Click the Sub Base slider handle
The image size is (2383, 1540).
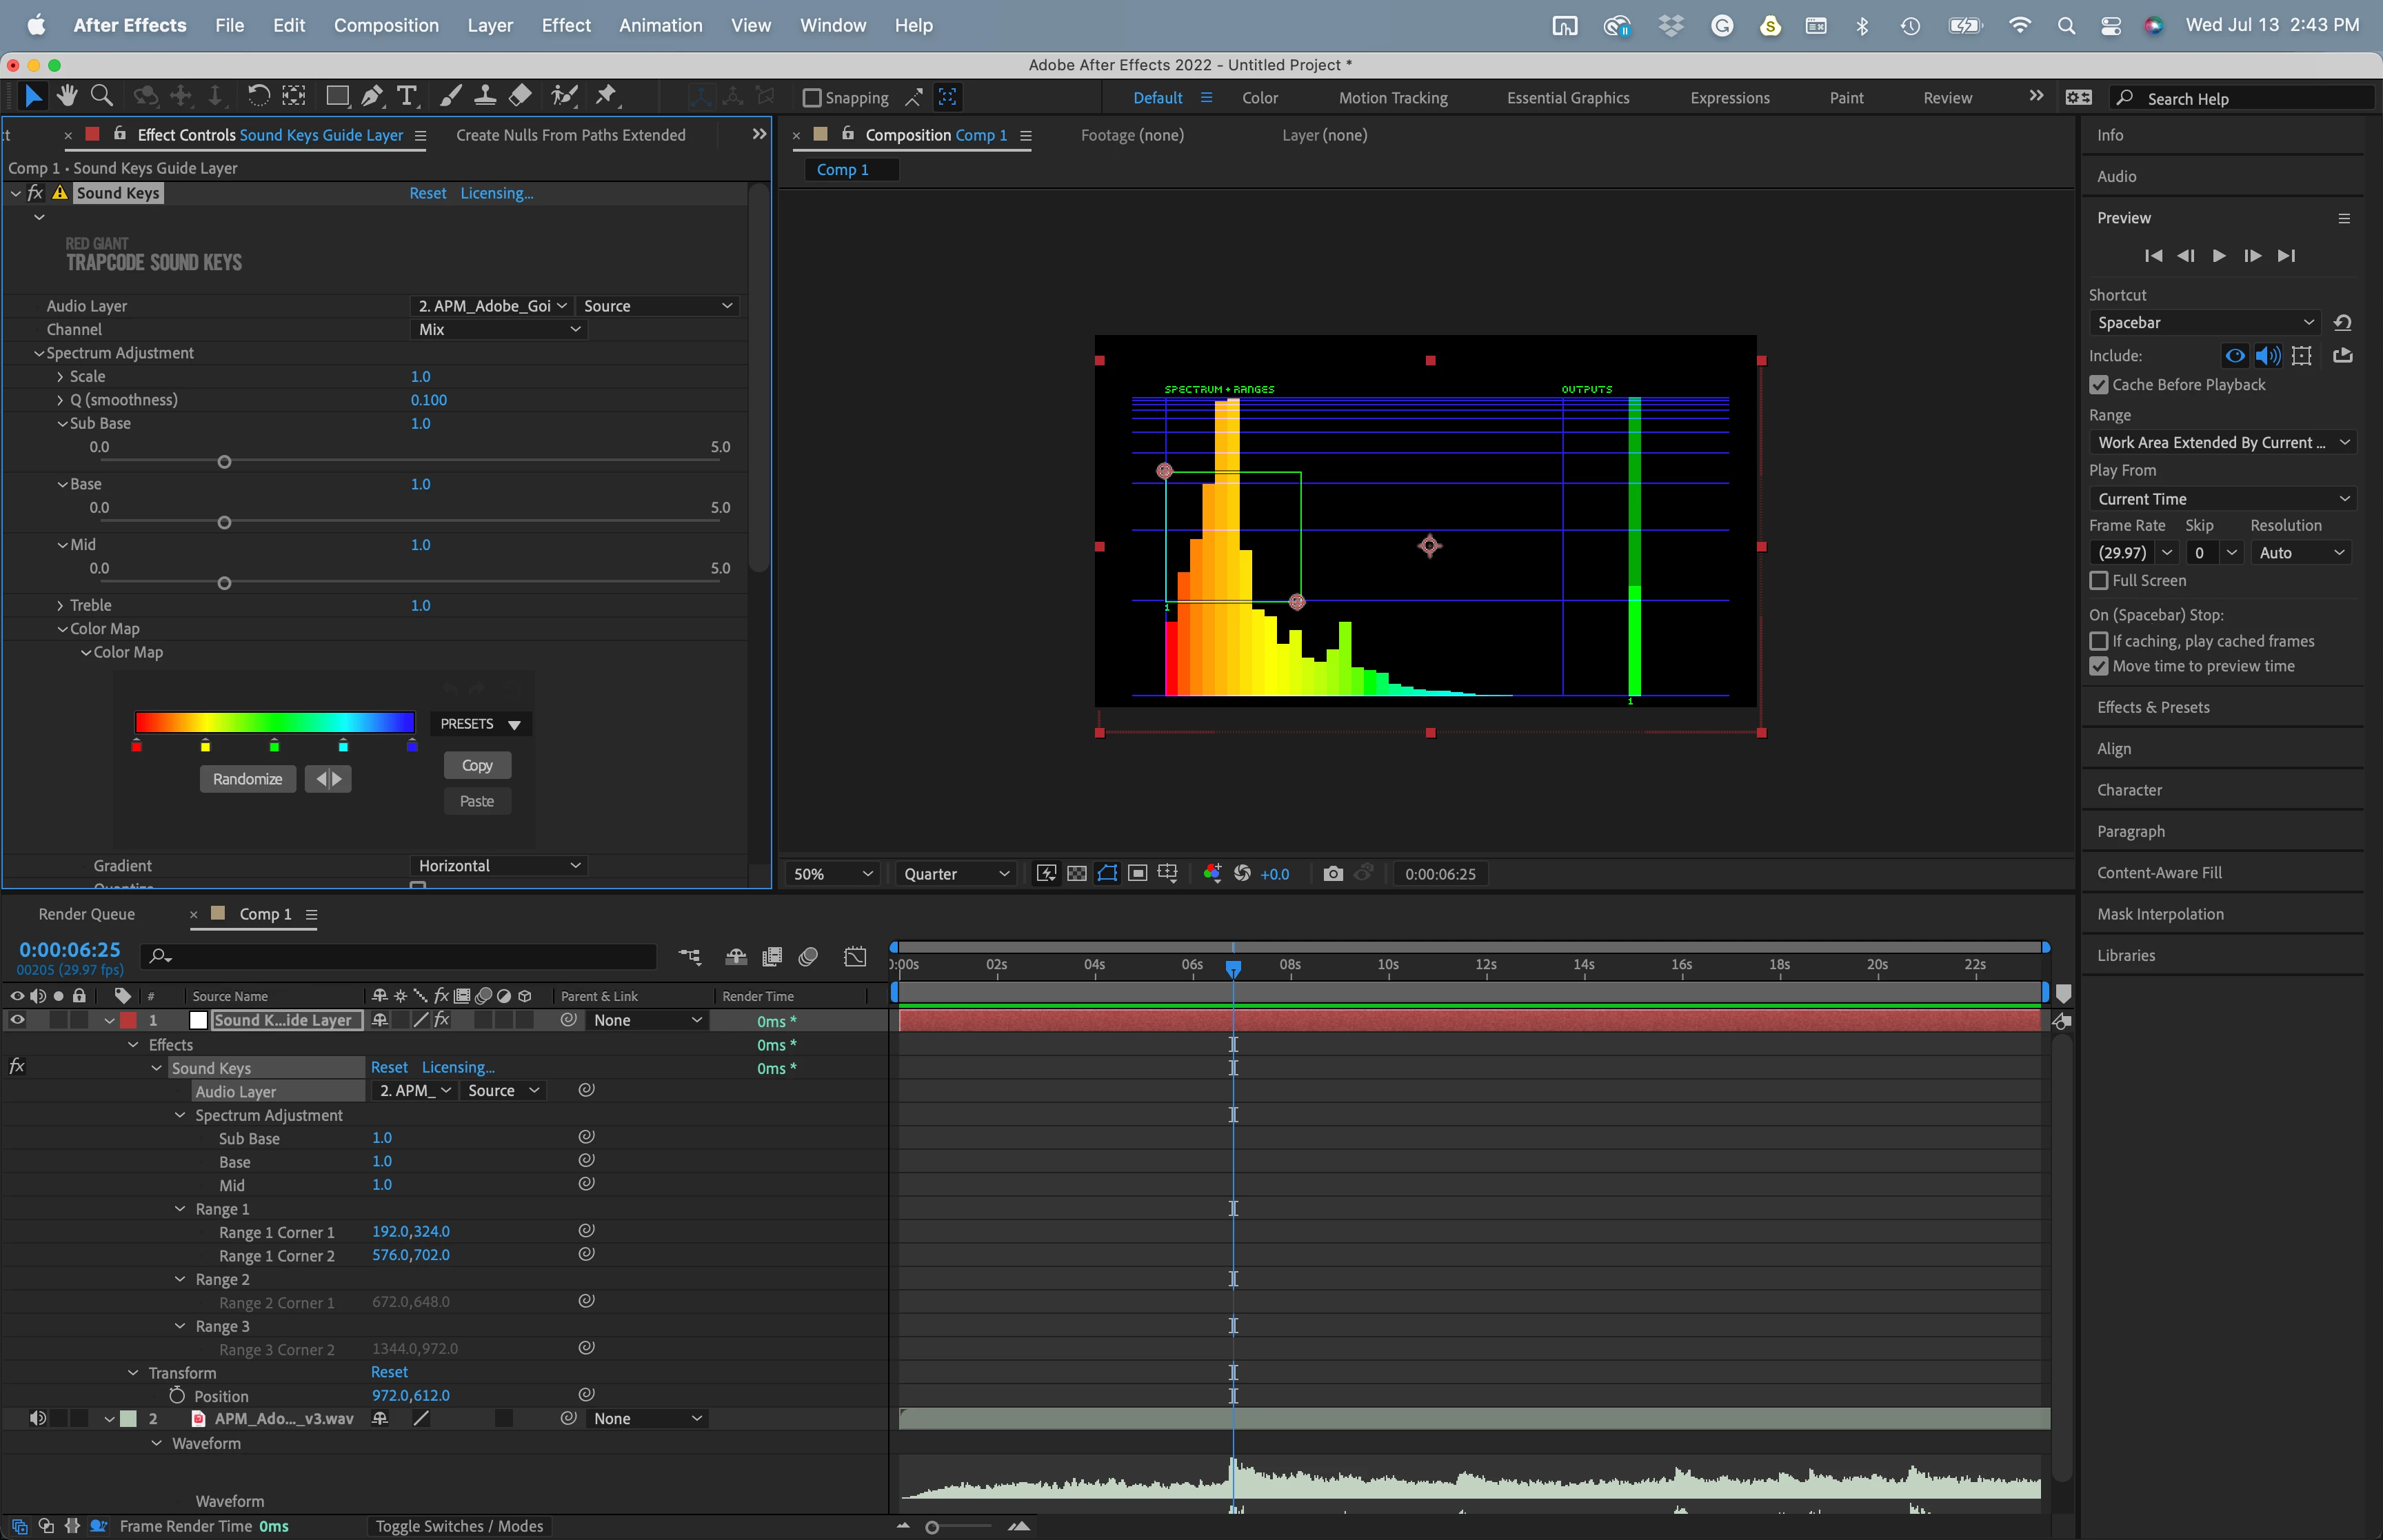pyautogui.click(x=224, y=462)
